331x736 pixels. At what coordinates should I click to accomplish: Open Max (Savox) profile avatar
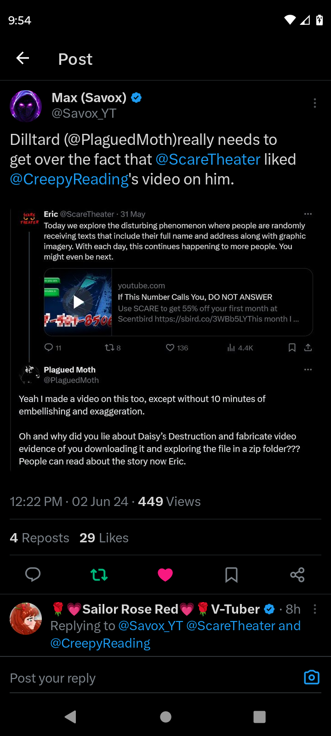click(x=26, y=106)
